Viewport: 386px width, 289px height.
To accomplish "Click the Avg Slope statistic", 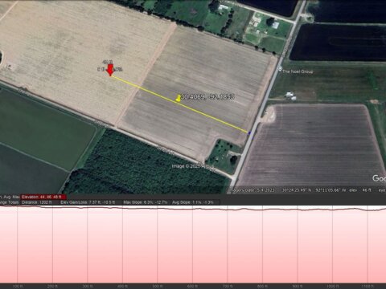I will coord(193,202).
